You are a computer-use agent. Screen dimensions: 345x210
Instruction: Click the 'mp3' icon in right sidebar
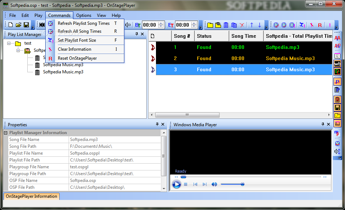[337, 133]
